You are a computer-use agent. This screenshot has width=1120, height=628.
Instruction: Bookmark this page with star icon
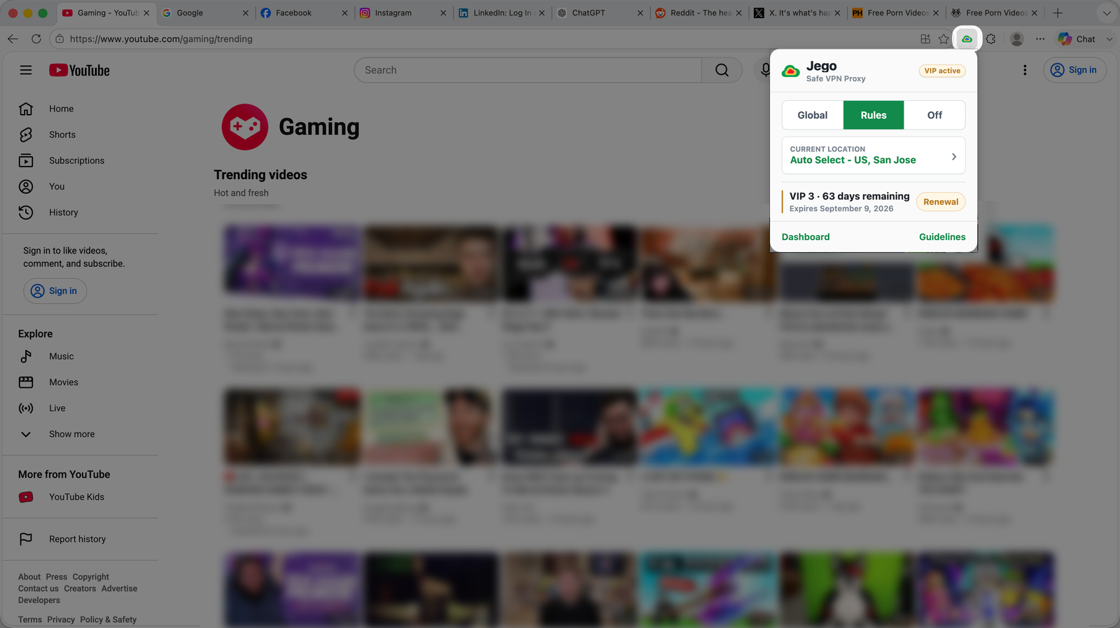(944, 39)
